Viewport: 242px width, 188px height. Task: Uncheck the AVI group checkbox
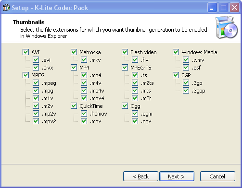click(x=25, y=52)
